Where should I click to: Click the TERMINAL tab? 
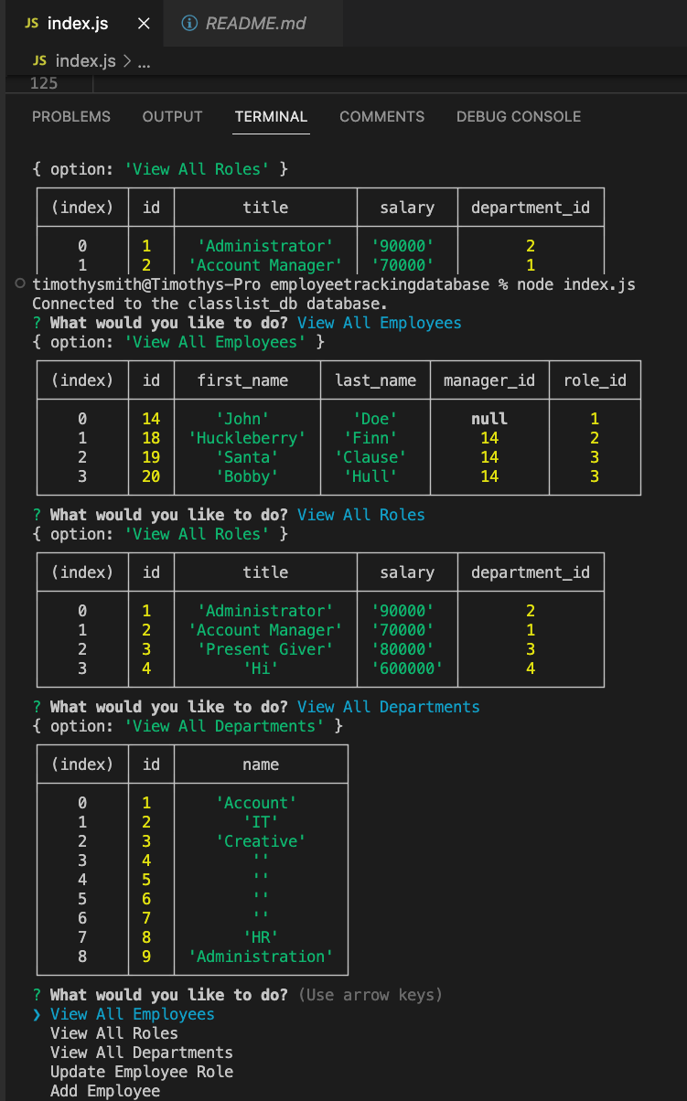coord(270,116)
